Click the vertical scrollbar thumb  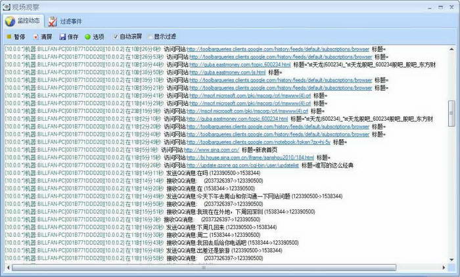tap(452, 114)
